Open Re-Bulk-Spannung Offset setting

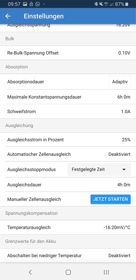(x=68, y=53)
